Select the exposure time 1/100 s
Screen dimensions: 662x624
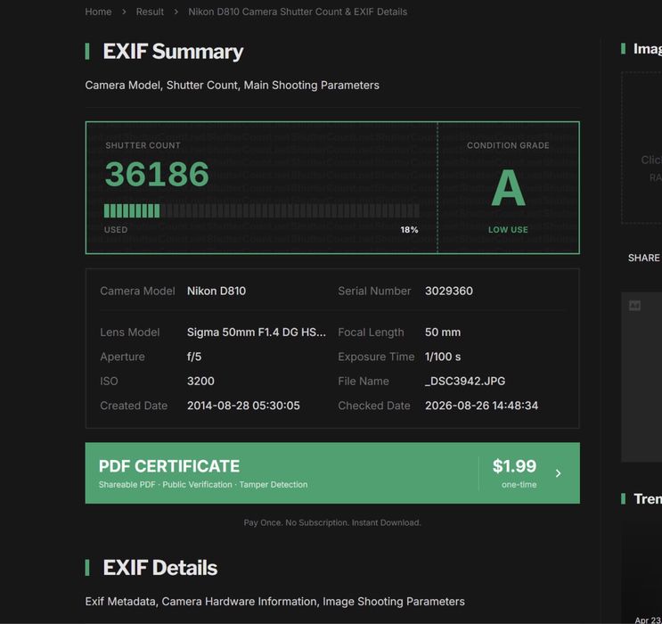pyautogui.click(x=443, y=357)
